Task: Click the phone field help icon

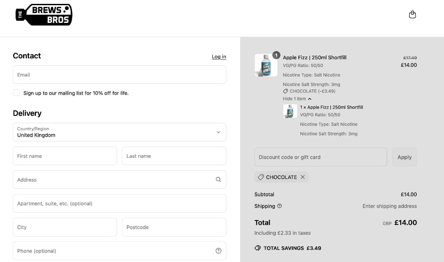Action: click(x=219, y=251)
